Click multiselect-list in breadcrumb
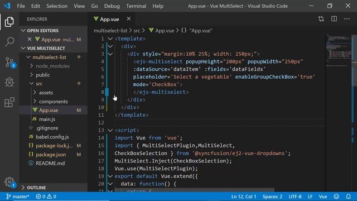357x201 pixels. click(110, 31)
